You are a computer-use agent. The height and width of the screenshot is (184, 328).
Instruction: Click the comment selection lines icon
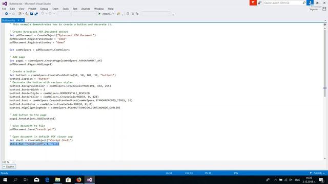[133, 14]
